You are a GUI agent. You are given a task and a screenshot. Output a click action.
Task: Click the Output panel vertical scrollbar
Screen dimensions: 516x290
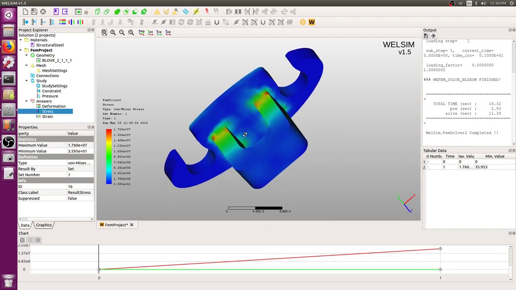[514, 92]
